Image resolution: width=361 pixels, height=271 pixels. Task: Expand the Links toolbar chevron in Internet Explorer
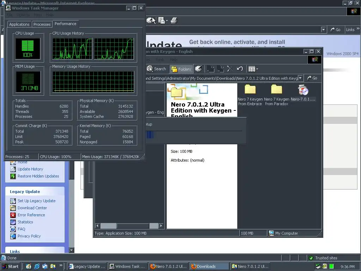(358, 29)
